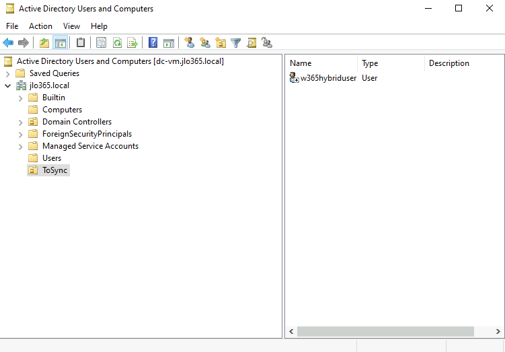
Task: Open filter options via funnel icon
Action: [x=236, y=42]
